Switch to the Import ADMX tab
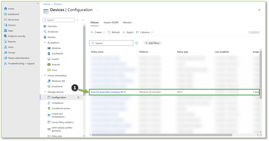This screenshot has height=141, width=269. pyautogui.click(x=111, y=22)
